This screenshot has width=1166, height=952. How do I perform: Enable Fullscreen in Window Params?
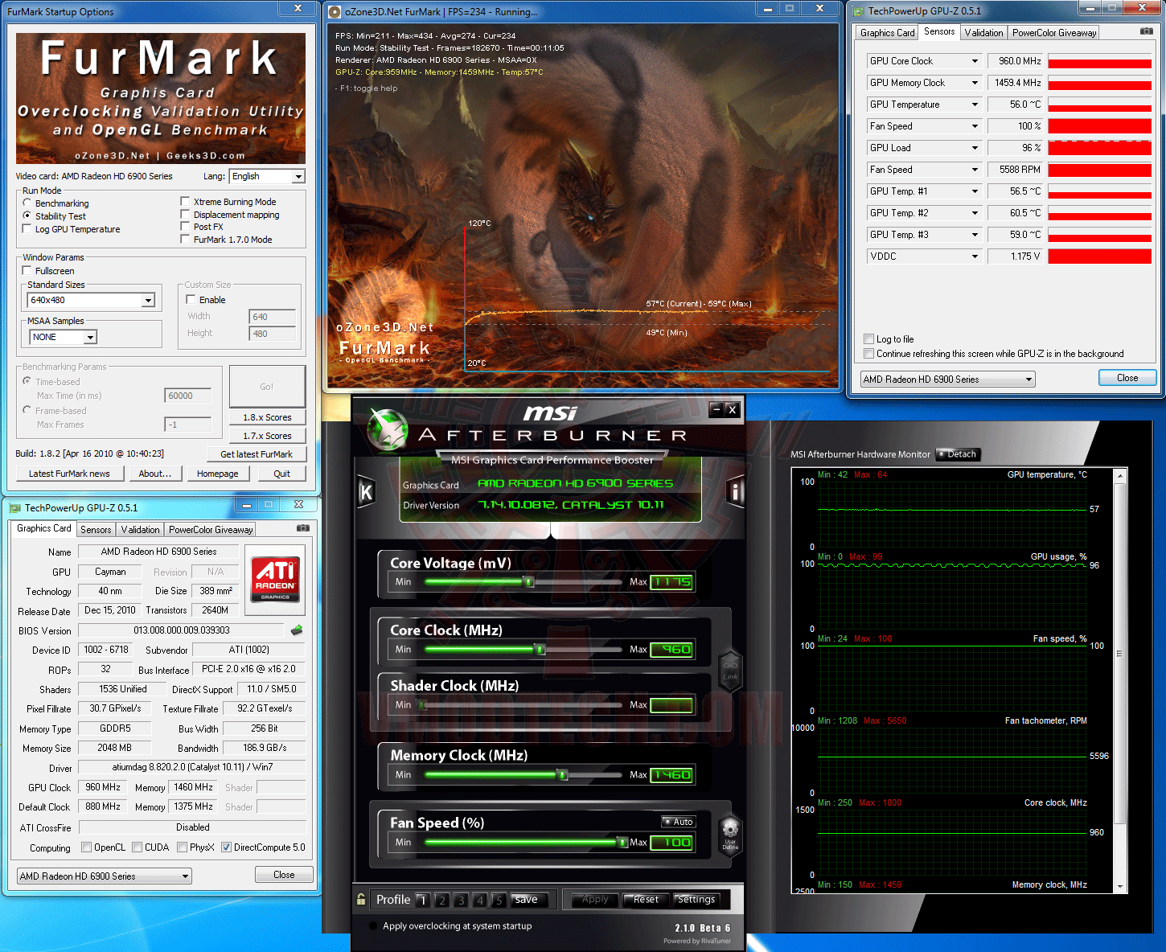point(27,271)
